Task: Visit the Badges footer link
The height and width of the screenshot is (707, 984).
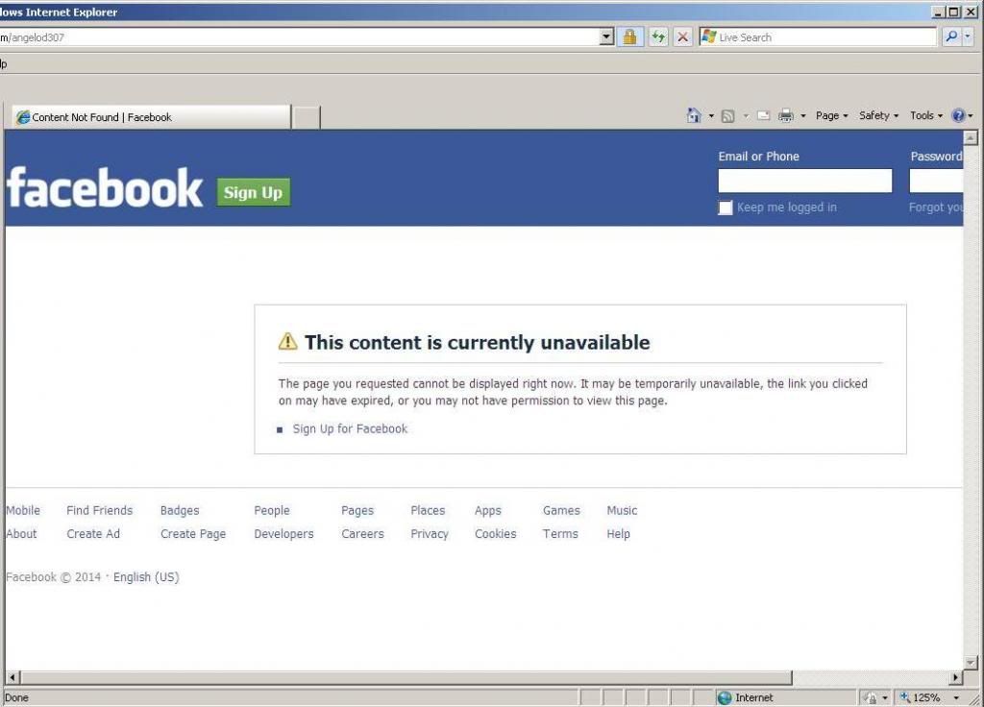Action: click(x=180, y=510)
